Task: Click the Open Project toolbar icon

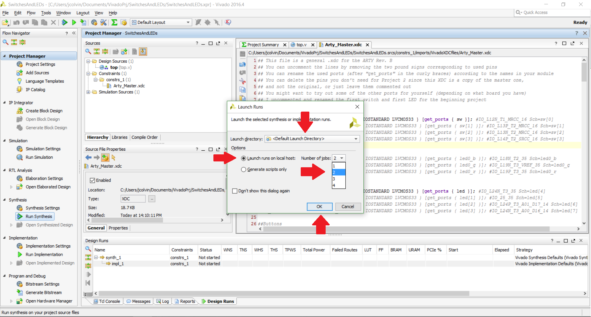Action: click(6, 22)
